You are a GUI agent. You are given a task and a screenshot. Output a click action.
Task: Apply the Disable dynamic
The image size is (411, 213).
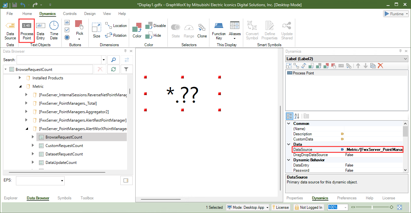pyautogui.click(x=155, y=25)
